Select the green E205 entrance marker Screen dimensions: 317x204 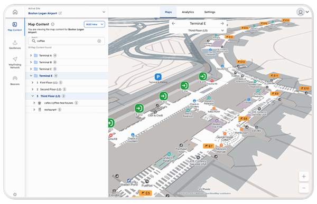203,76
